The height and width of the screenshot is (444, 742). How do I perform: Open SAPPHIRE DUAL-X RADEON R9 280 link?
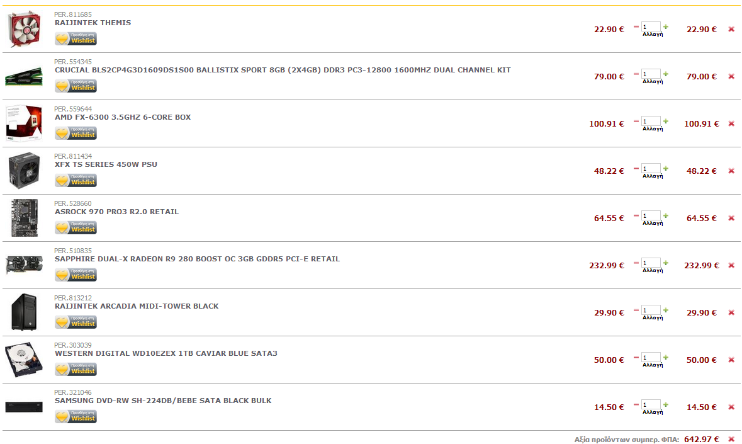[x=197, y=259]
